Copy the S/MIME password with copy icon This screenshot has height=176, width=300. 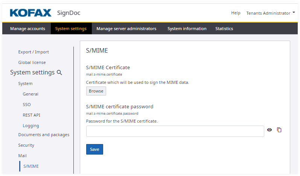(x=279, y=130)
